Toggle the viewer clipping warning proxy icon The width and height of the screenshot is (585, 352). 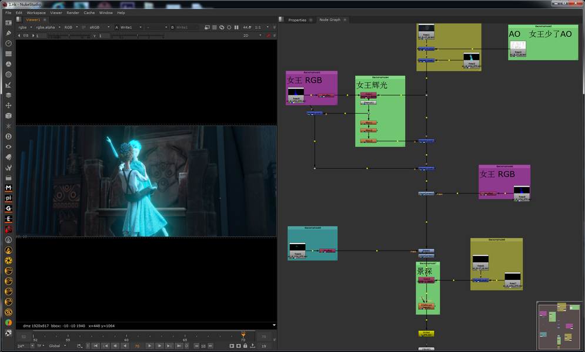207,27
